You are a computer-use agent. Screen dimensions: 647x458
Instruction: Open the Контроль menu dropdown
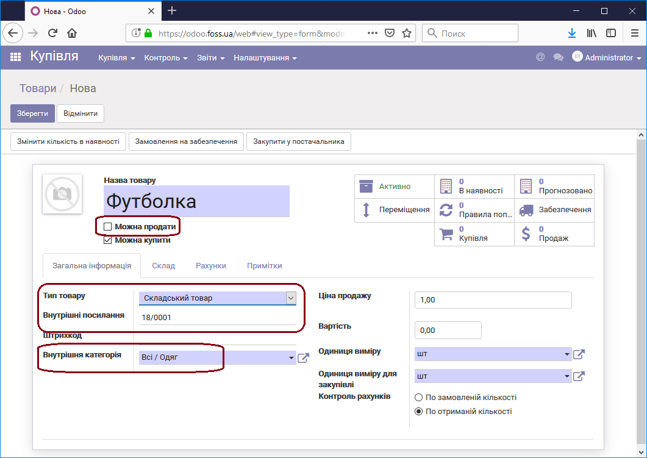166,58
